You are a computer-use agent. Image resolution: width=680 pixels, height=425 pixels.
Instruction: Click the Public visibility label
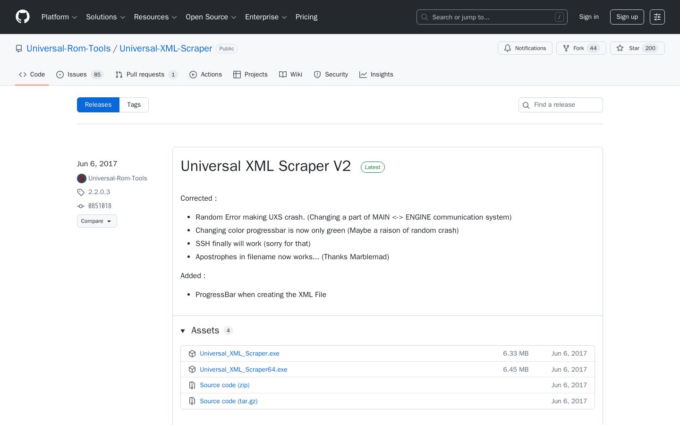click(227, 49)
